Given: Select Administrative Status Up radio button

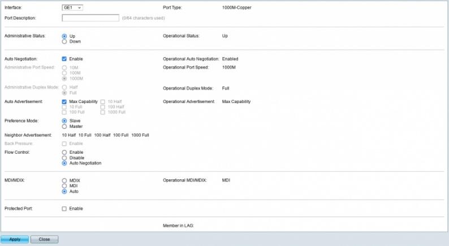Looking at the screenshot, I should (x=64, y=36).
